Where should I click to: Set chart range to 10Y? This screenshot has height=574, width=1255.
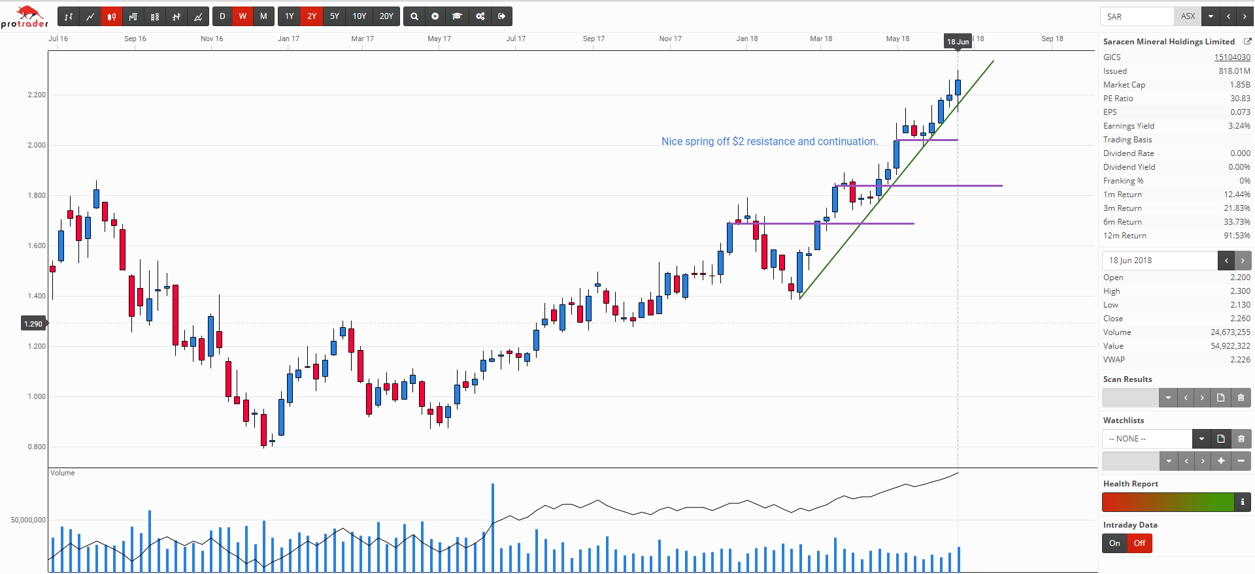360,16
